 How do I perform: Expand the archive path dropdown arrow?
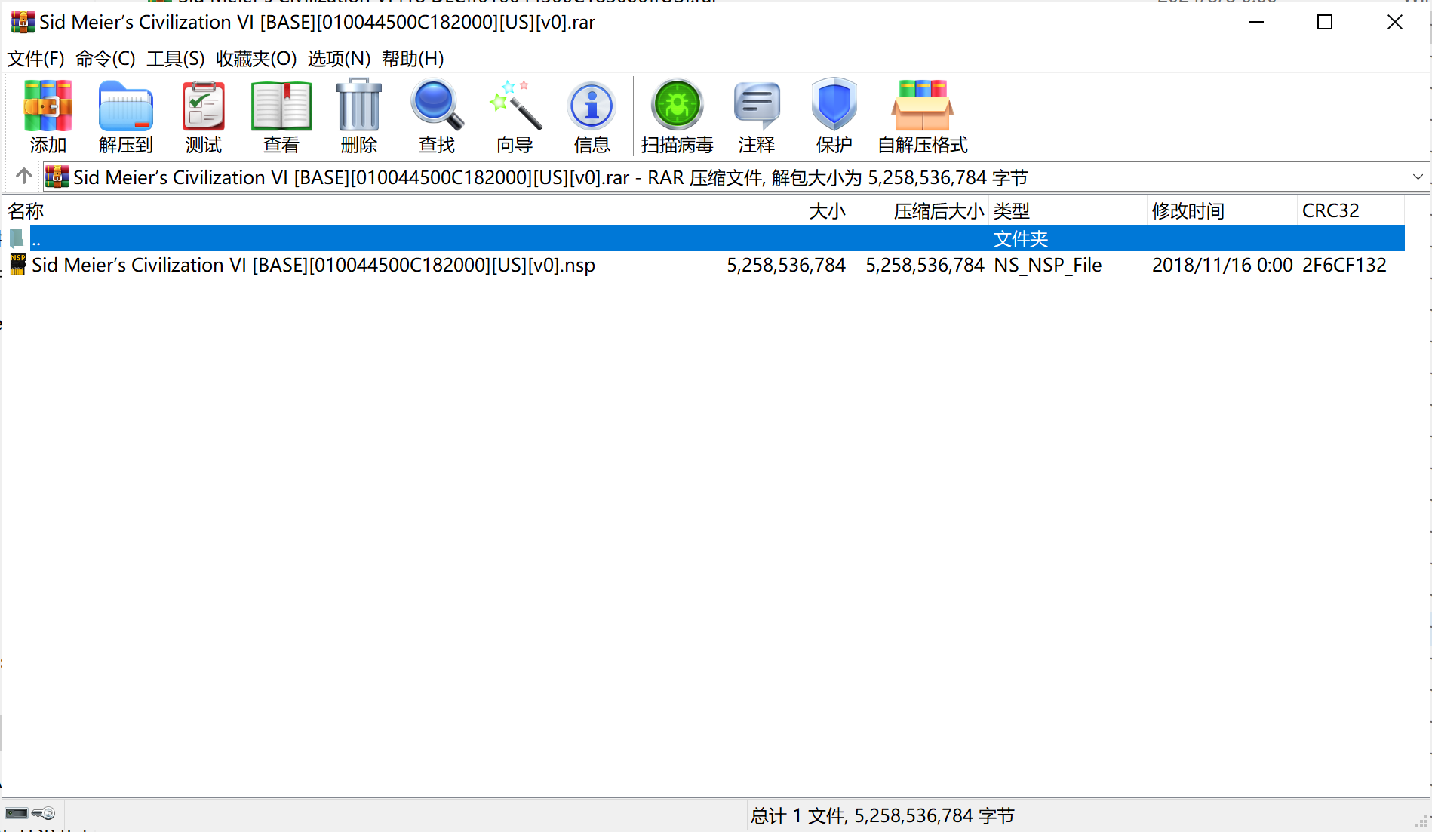point(1418,177)
